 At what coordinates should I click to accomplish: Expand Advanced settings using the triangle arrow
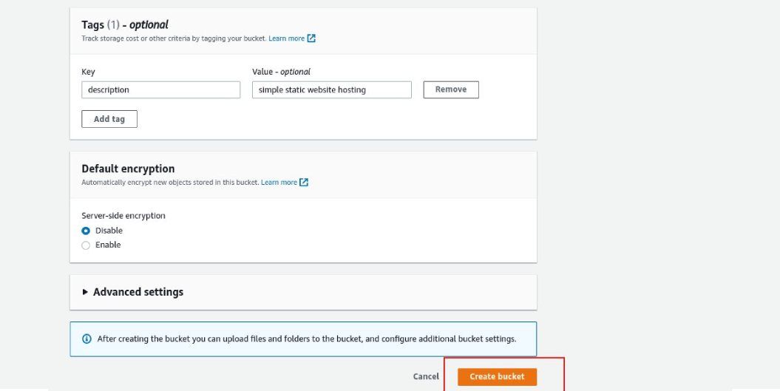[x=85, y=292]
